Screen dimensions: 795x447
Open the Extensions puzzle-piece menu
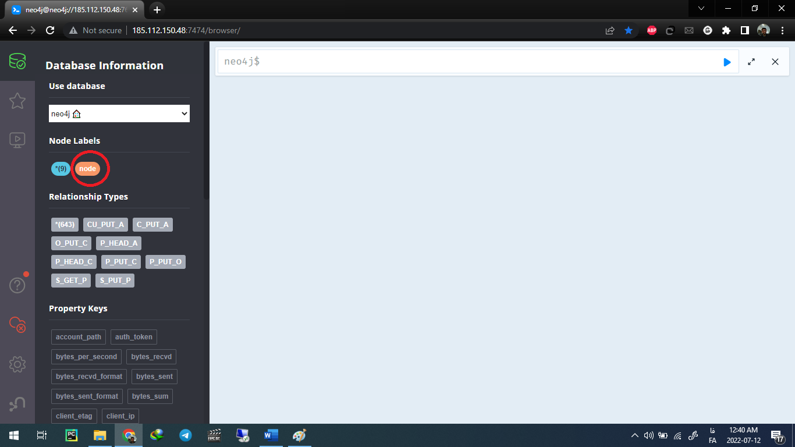726,30
